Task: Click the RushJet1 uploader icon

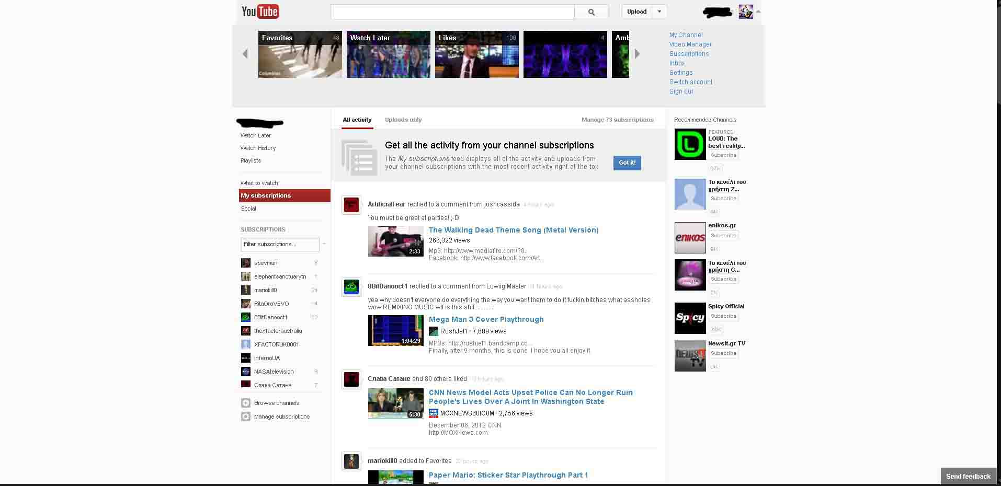Action: point(434,331)
